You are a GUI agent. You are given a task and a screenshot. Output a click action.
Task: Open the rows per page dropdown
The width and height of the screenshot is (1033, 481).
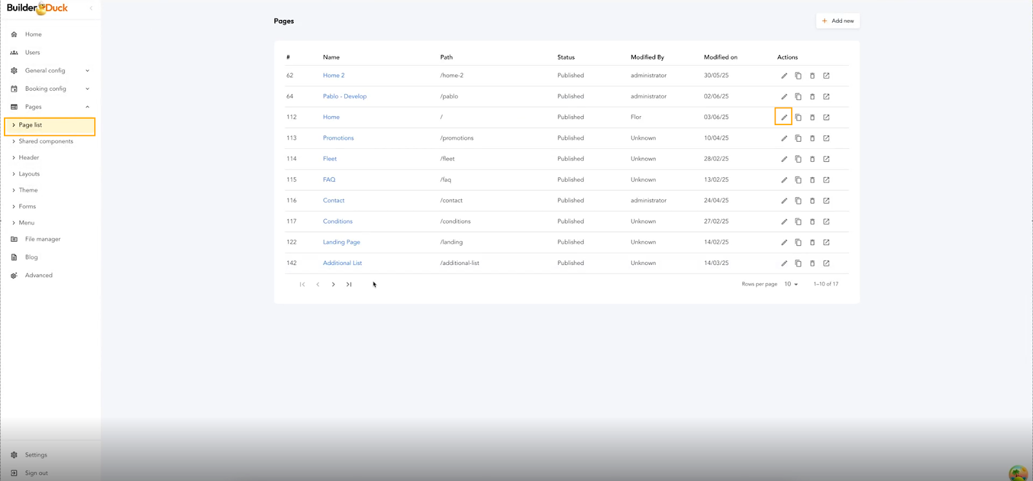point(791,284)
